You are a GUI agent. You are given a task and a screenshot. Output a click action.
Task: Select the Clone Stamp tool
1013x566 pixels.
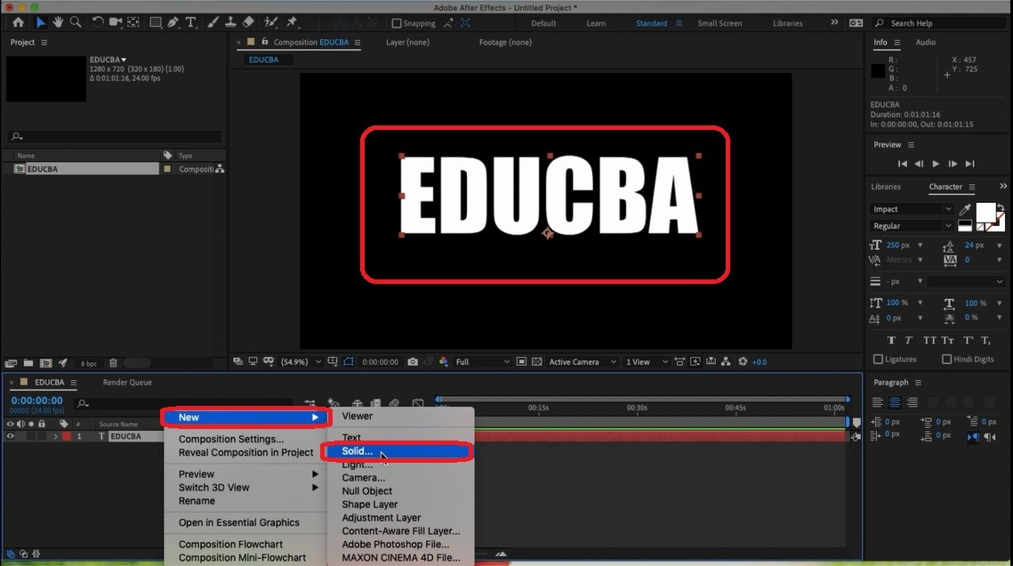231,22
